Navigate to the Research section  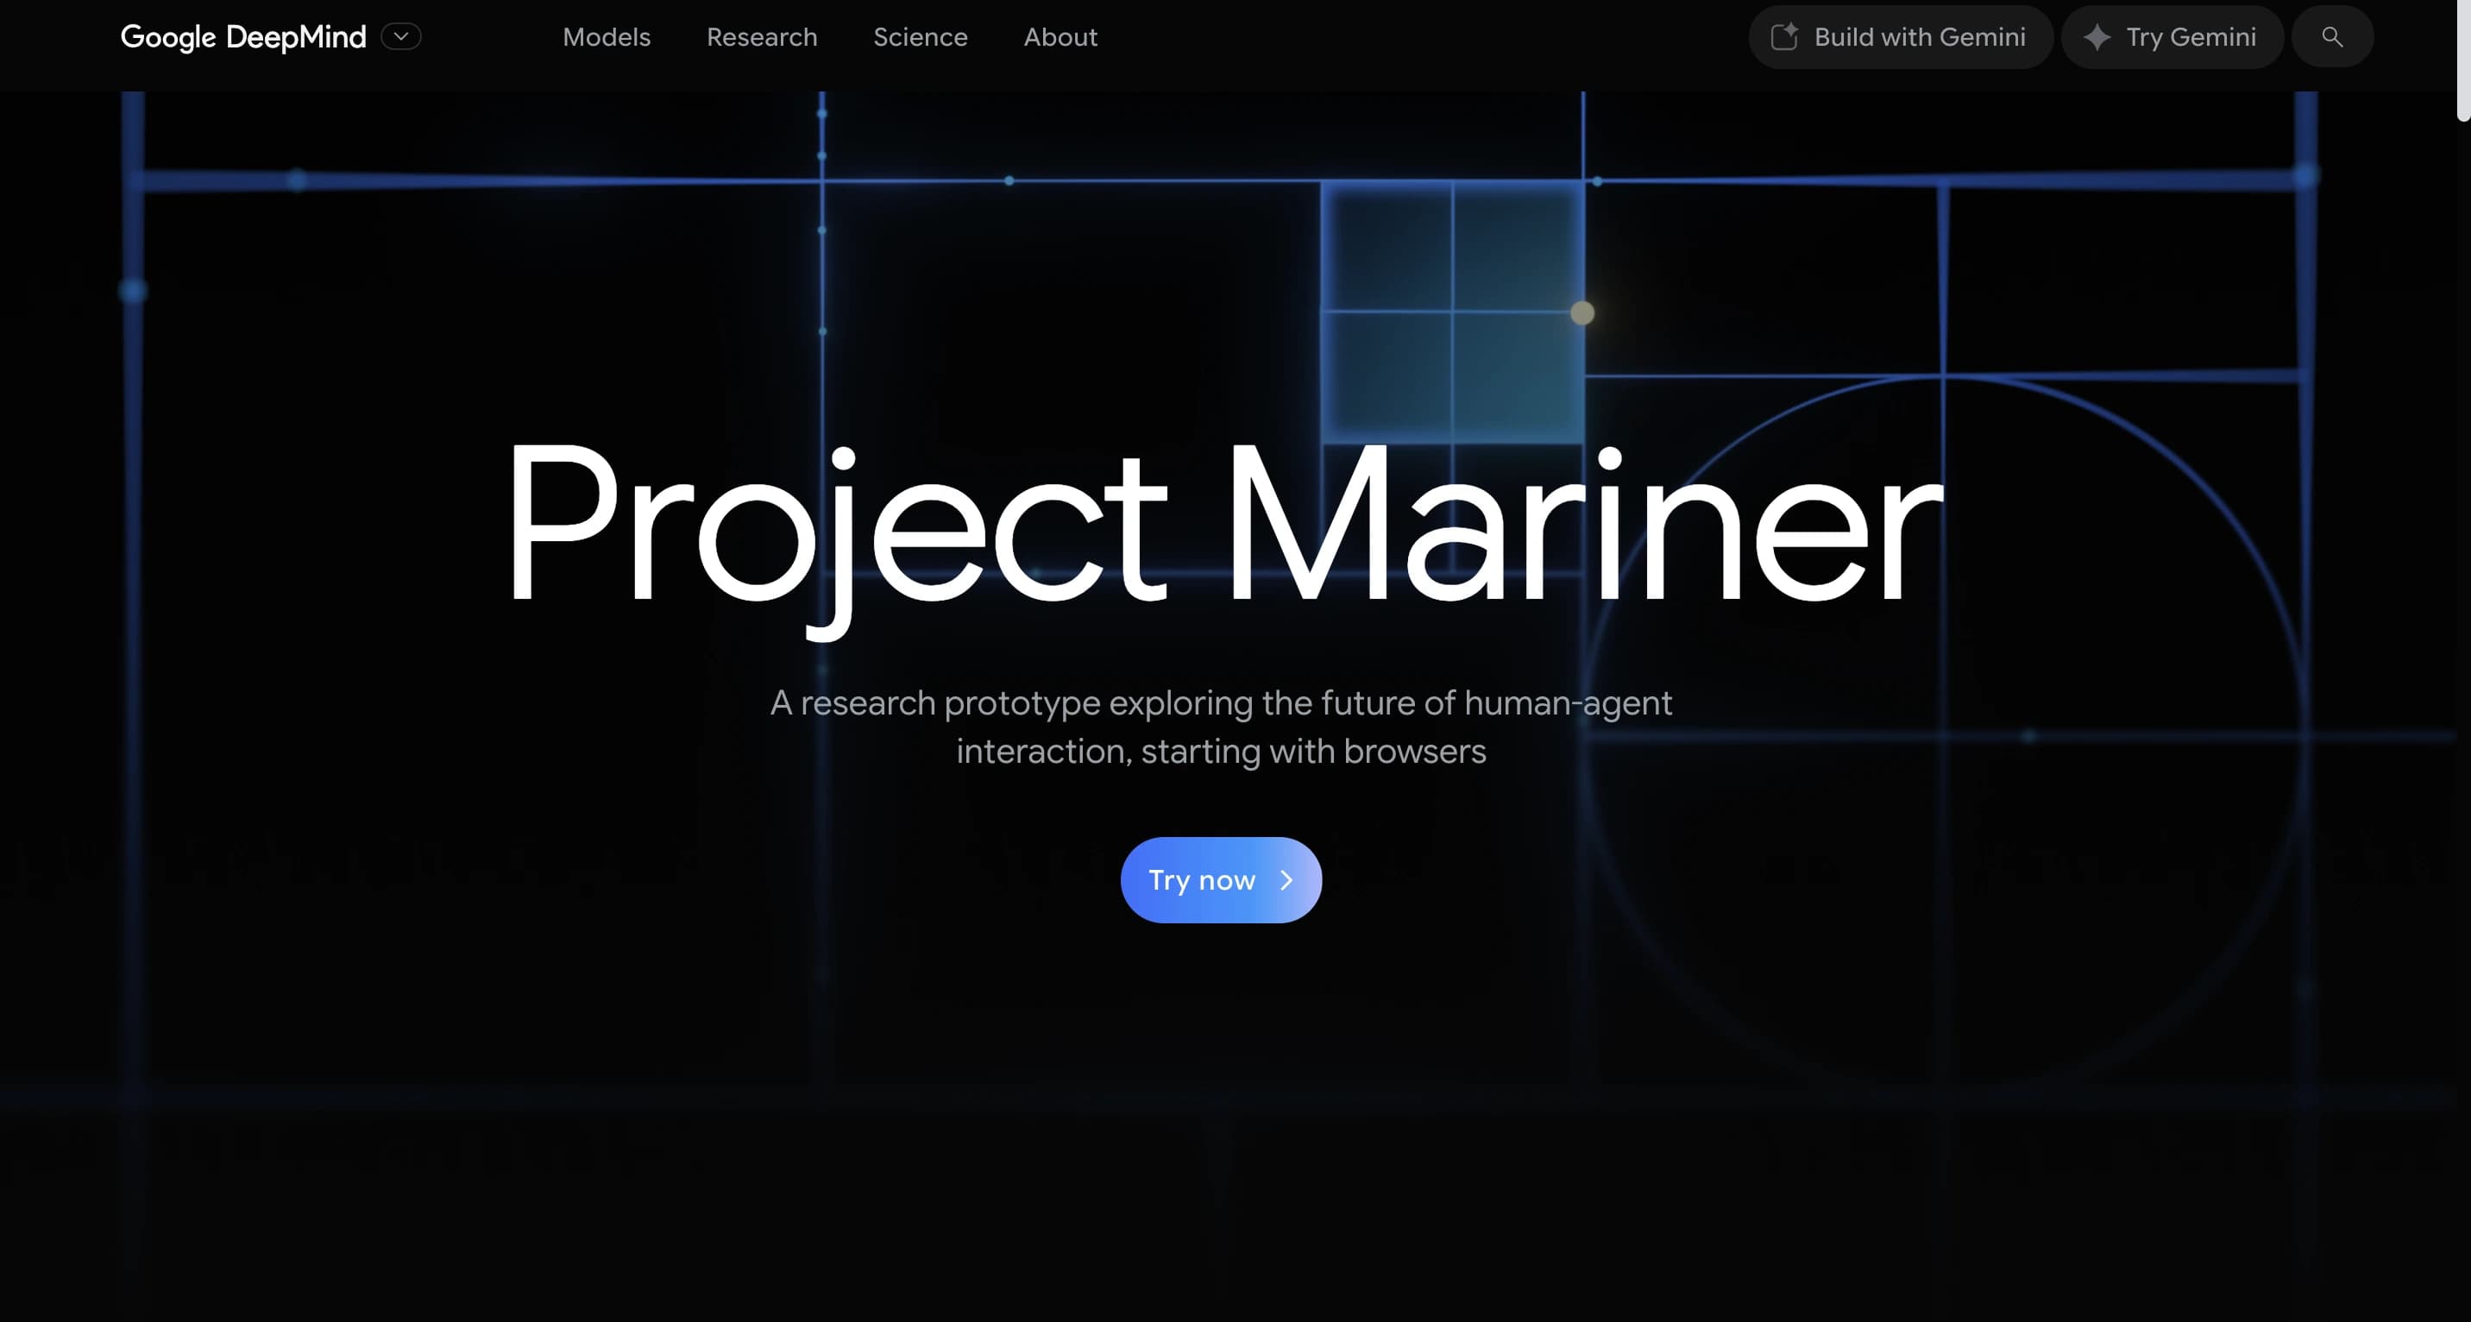762,36
